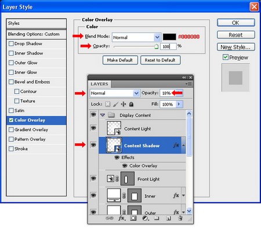
Task: Enable Satin checkbox
Action: [11, 111]
